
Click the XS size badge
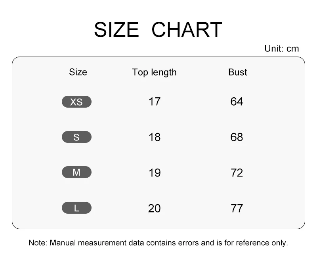(76, 102)
